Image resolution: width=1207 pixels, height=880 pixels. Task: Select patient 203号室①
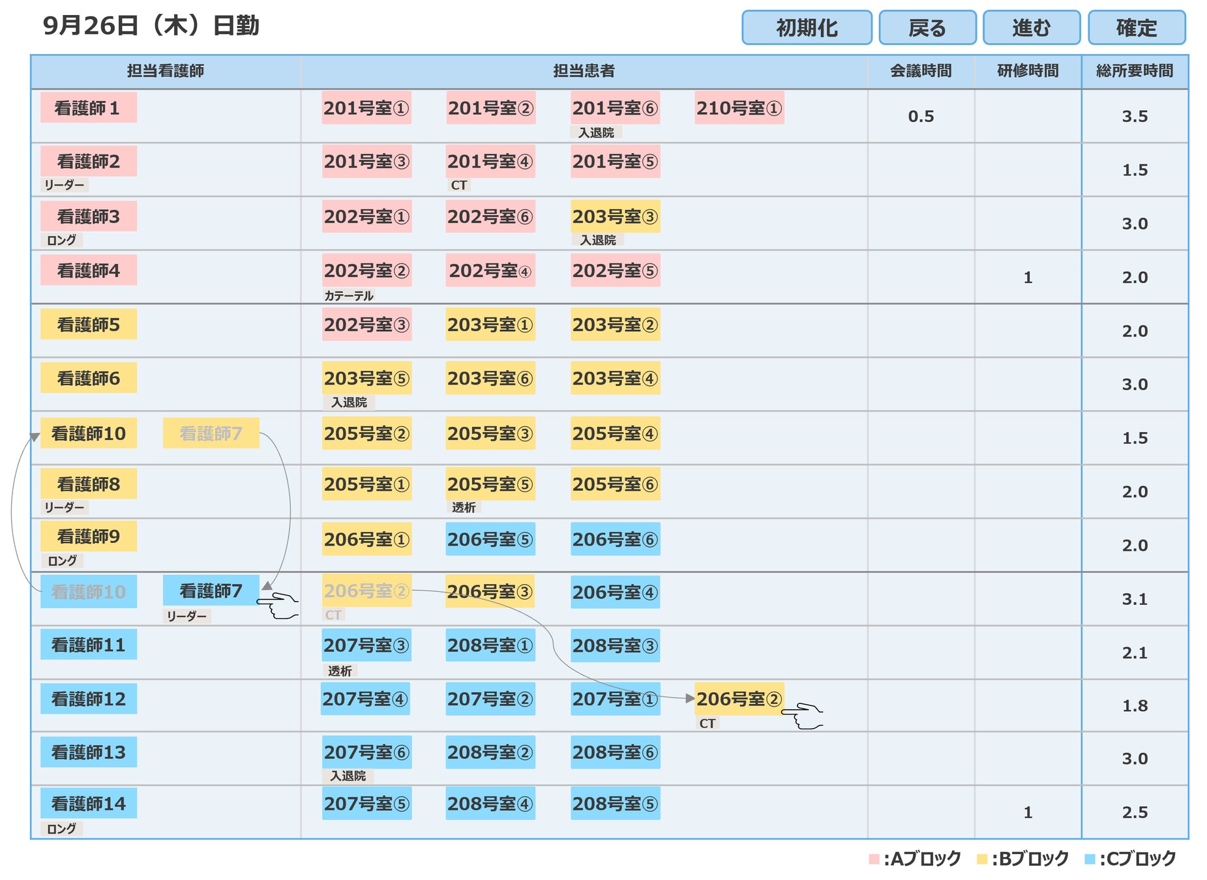point(491,324)
